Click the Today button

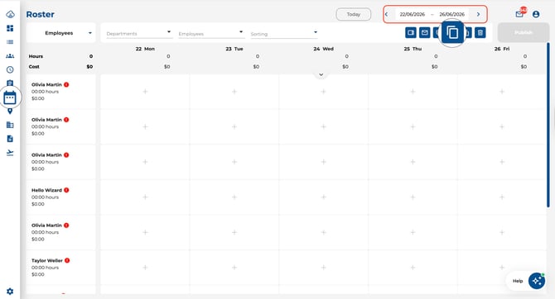click(x=353, y=15)
